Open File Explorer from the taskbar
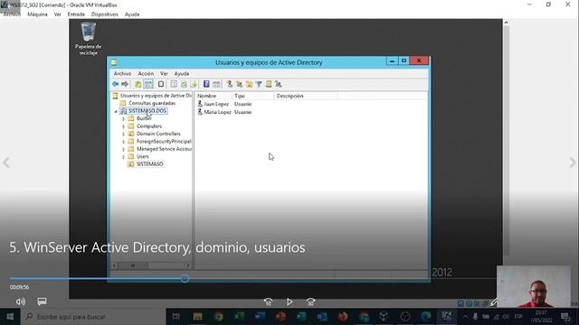This screenshot has height=325, width=579. [197, 317]
